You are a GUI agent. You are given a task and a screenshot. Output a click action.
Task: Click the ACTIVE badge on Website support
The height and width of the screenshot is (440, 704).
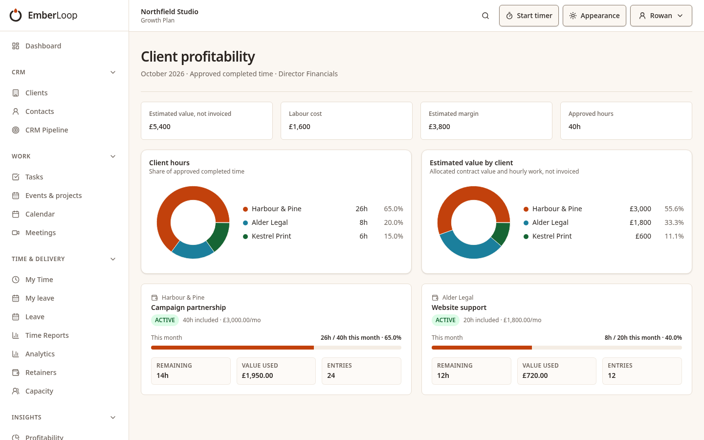click(445, 320)
